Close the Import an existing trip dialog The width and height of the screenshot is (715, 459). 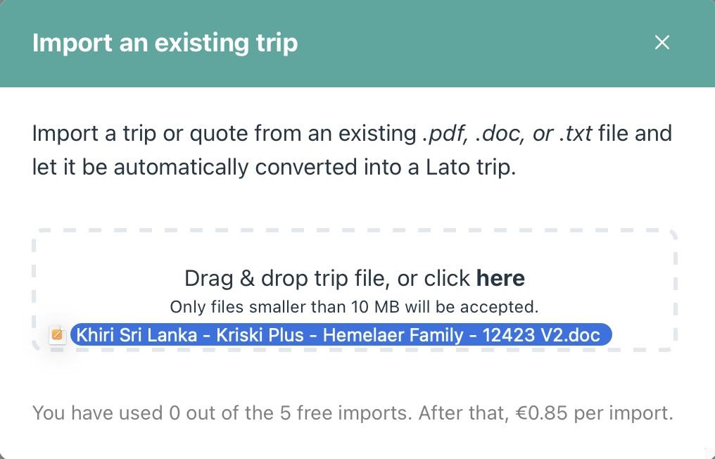click(x=662, y=43)
